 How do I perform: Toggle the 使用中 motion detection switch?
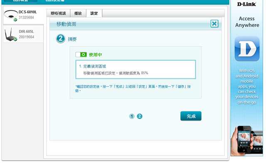(81, 54)
